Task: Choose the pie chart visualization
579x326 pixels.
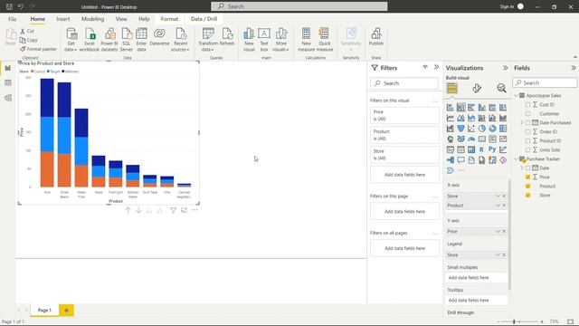Action: click(x=482, y=129)
